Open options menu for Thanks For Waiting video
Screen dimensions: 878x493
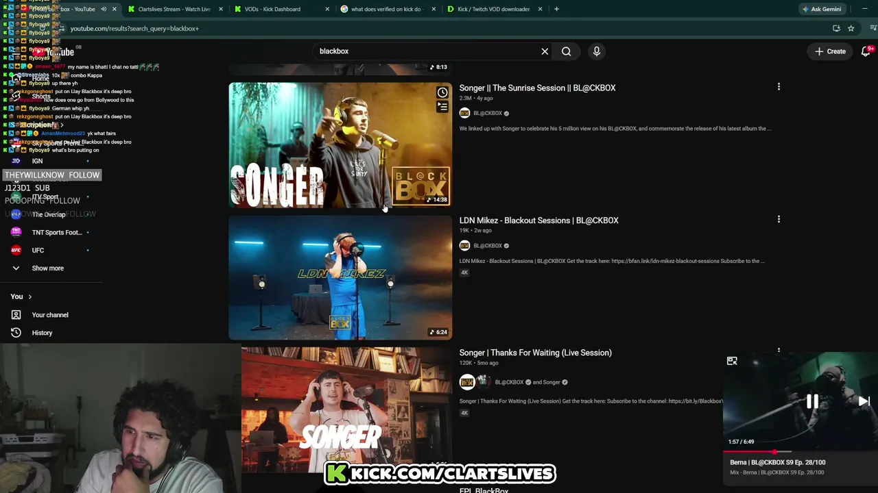coord(779,351)
